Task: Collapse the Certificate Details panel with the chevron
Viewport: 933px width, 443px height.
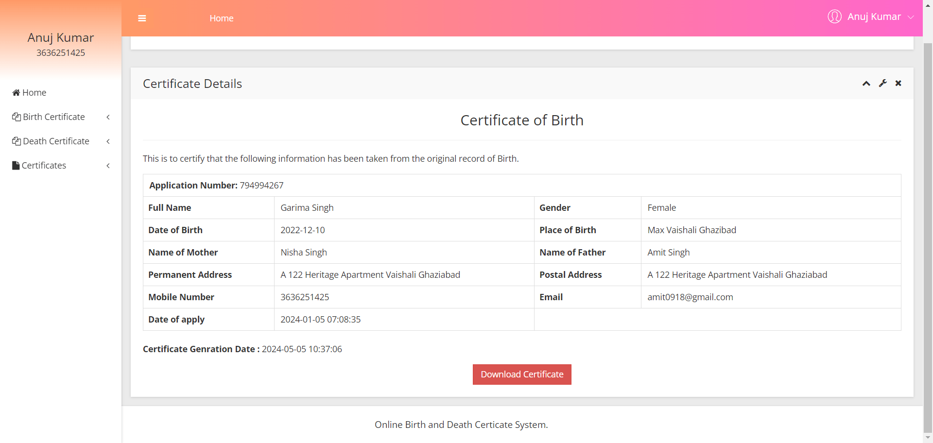Action: coord(866,83)
